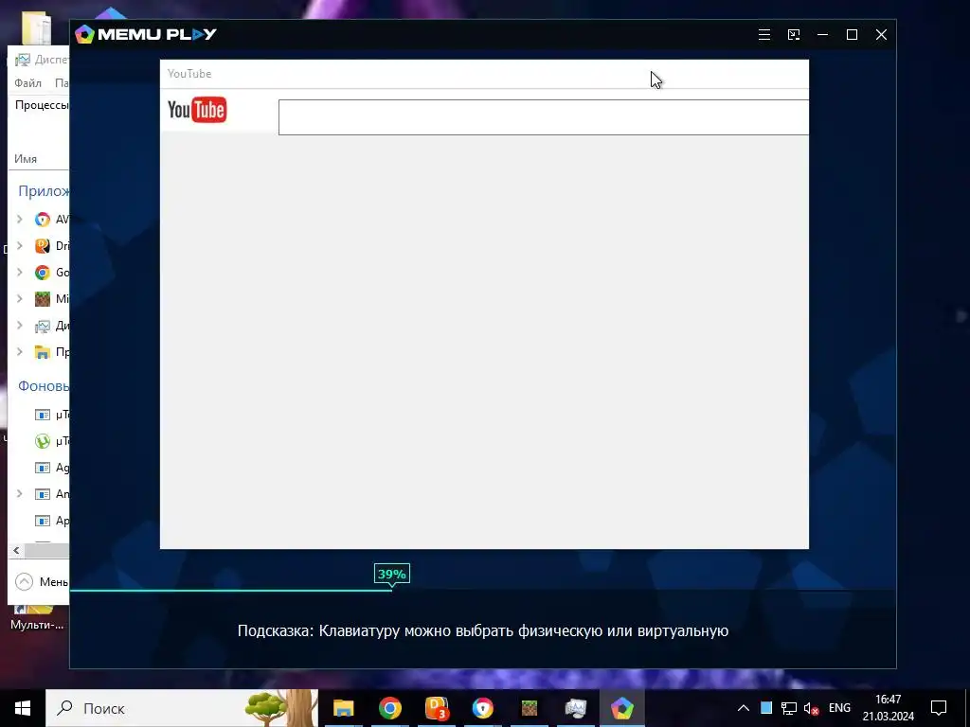Maximize the MEmu Play window
970x727 pixels.
tap(852, 35)
